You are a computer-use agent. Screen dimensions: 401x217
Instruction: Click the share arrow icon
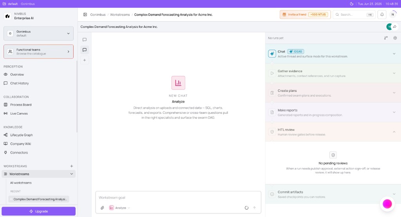tap(395, 27)
